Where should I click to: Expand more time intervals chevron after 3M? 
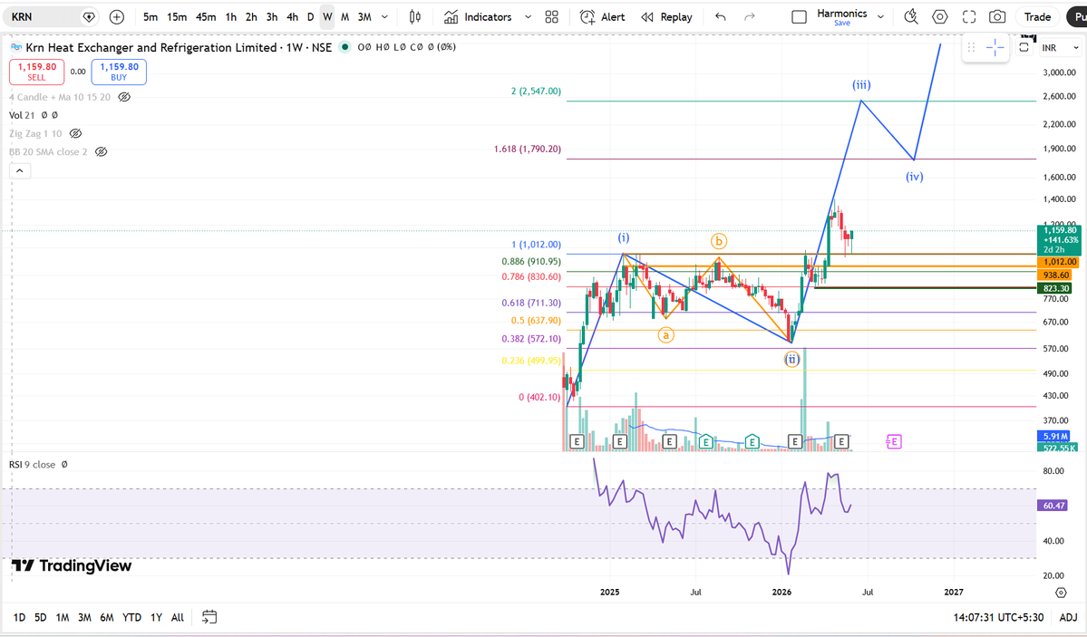tap(384, 17)
